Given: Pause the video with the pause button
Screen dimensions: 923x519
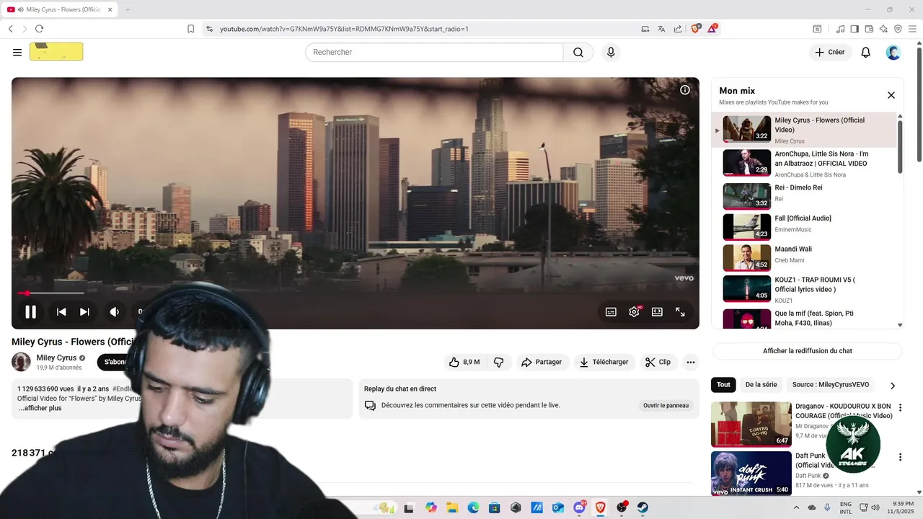Looking at the screenshot, I should (x=30, y=312).
